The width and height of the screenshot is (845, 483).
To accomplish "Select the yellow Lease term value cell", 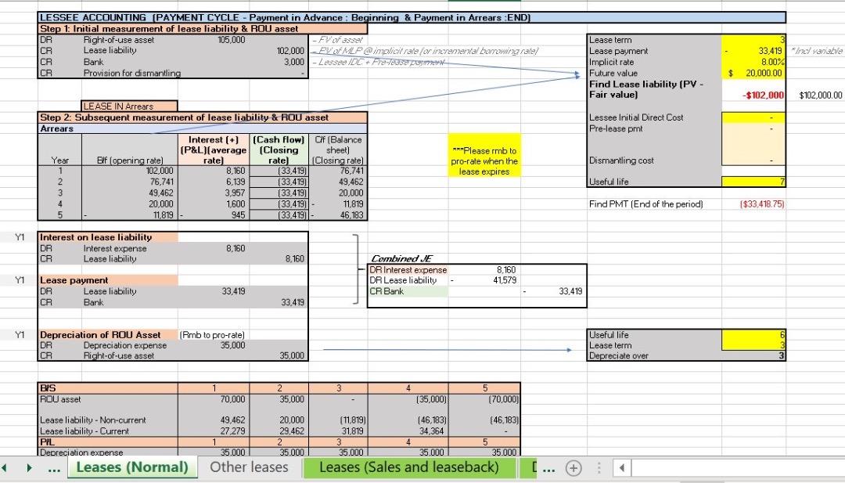I will point(753,40).
